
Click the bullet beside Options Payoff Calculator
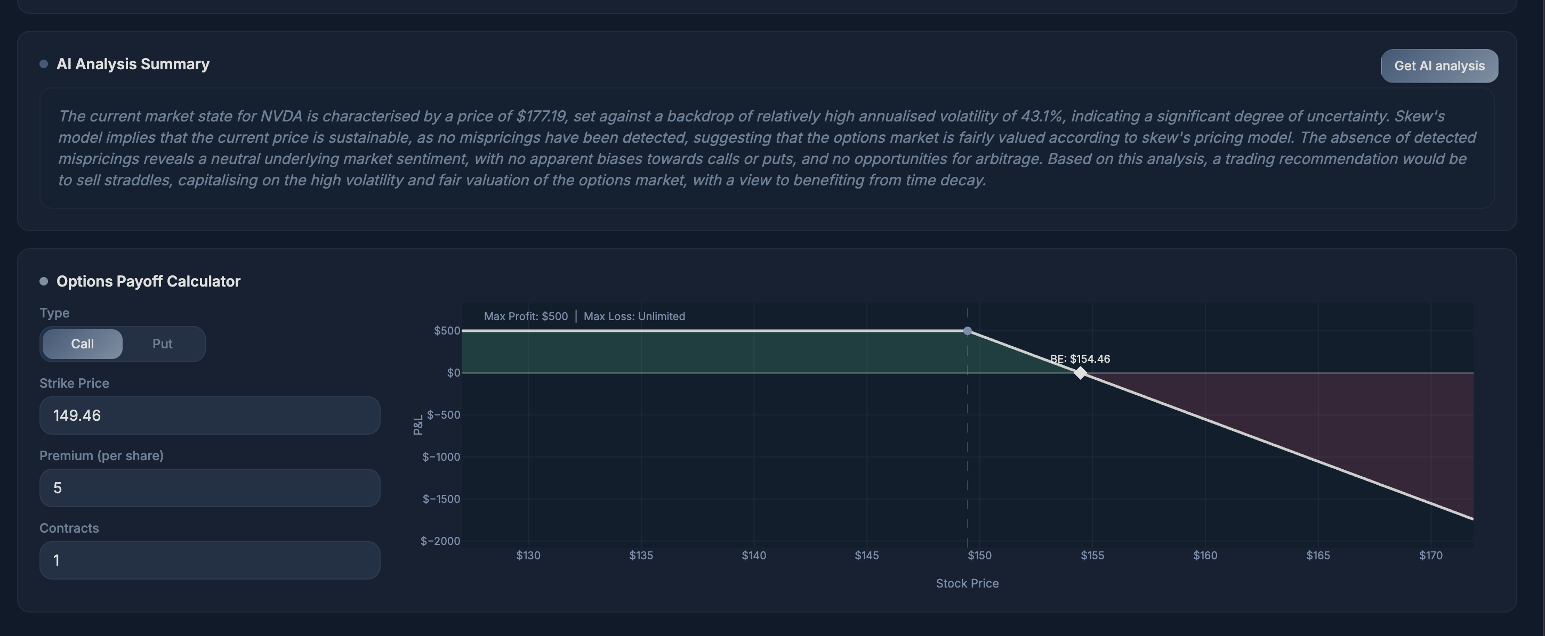(44, 281)
